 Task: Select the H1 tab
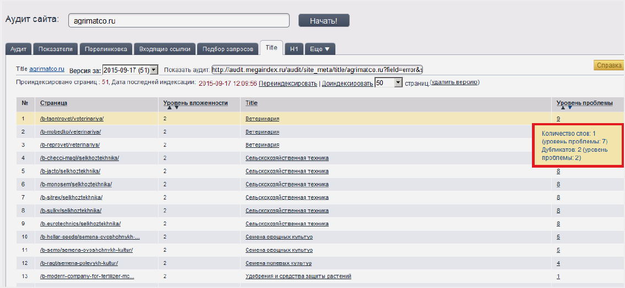click(294, 49)
